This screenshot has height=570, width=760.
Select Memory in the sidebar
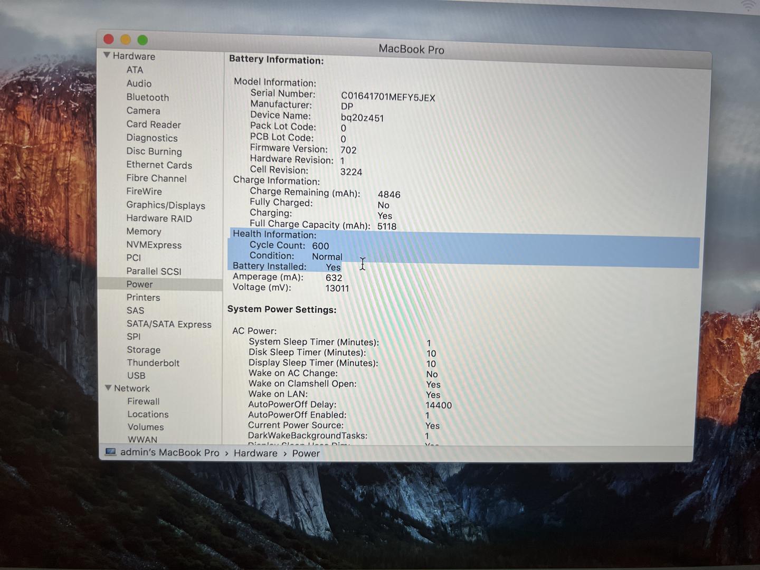[144, 232]
